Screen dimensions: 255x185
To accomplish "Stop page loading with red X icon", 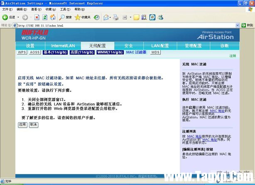I will point(37,17).
